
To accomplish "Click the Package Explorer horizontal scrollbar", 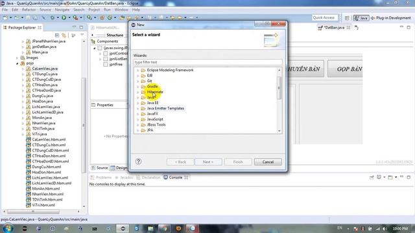I will pyautogui.click(x=33, y=212).
